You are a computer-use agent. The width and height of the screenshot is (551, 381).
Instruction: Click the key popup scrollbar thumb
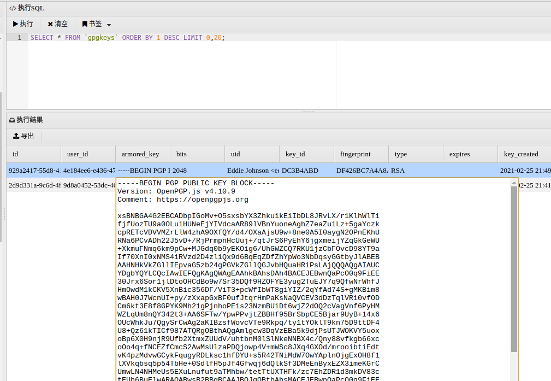click(x=514, y=269)
